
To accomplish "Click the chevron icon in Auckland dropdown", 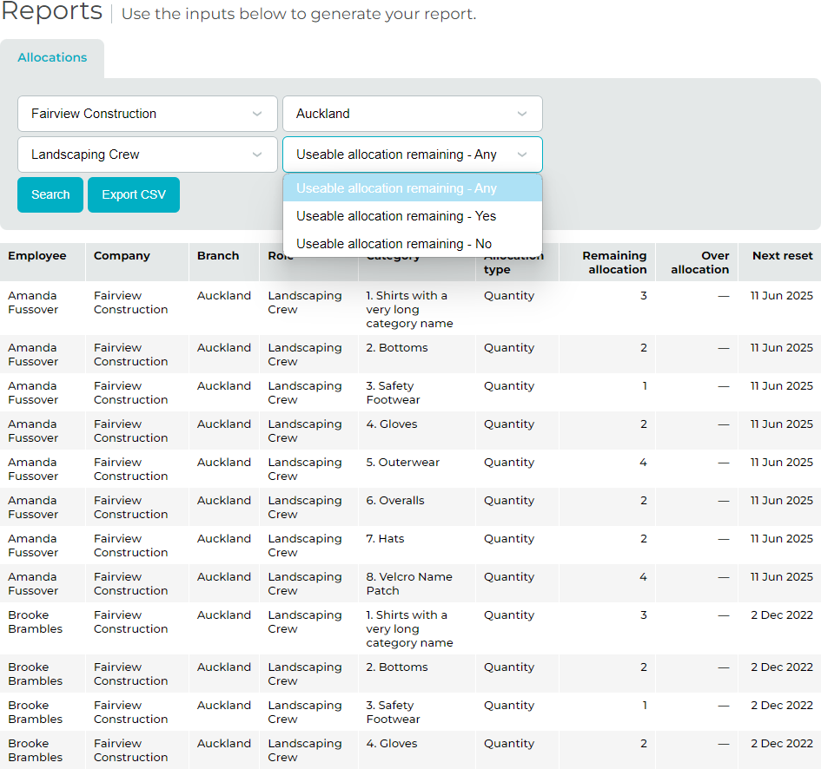I will pos(522,114).
